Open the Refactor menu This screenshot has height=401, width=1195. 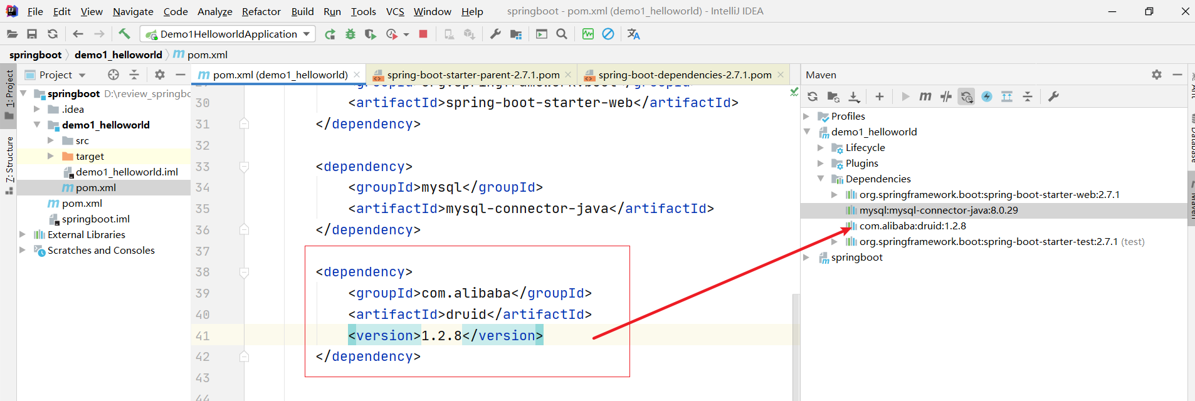coord(261,11)
